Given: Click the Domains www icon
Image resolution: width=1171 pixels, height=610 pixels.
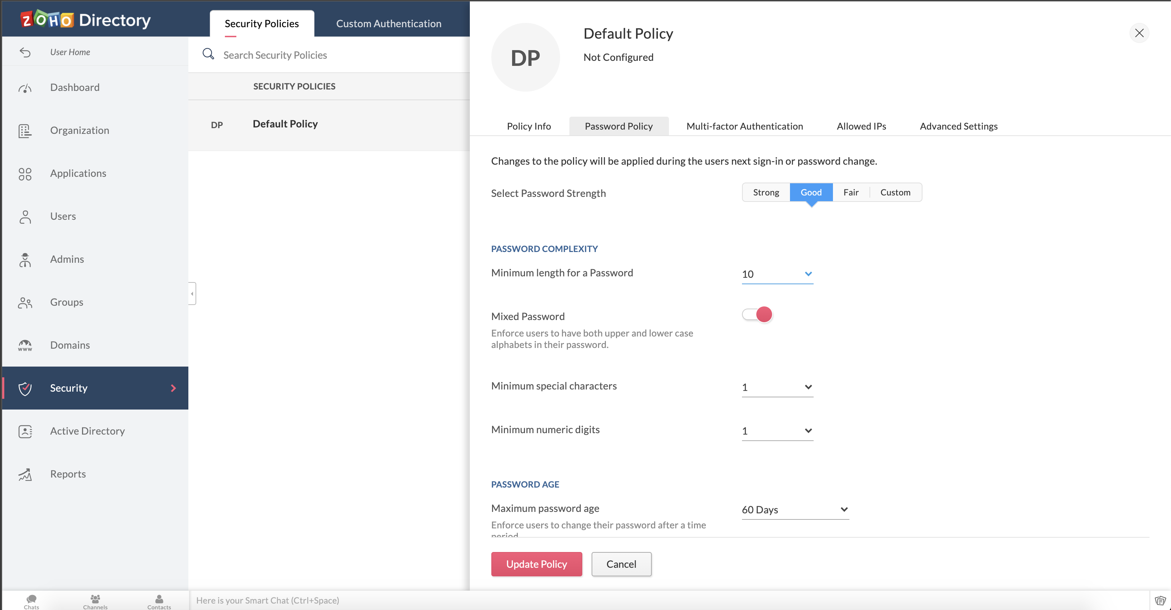Looking at the screenshot, I should pyautogui.click(x=25, y=345).
